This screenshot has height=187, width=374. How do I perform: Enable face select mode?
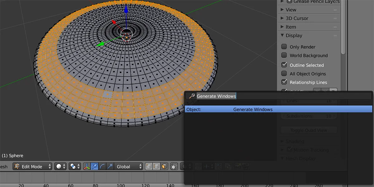pos(165,166)
